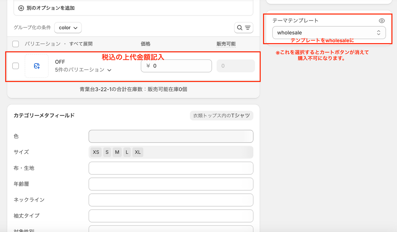Click the '価格' column header
The height and width of the screenshot is (232, 397).
146,44
